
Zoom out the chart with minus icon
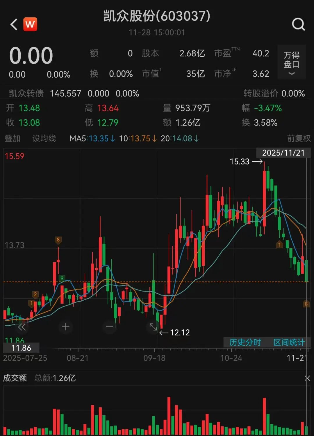109,327
